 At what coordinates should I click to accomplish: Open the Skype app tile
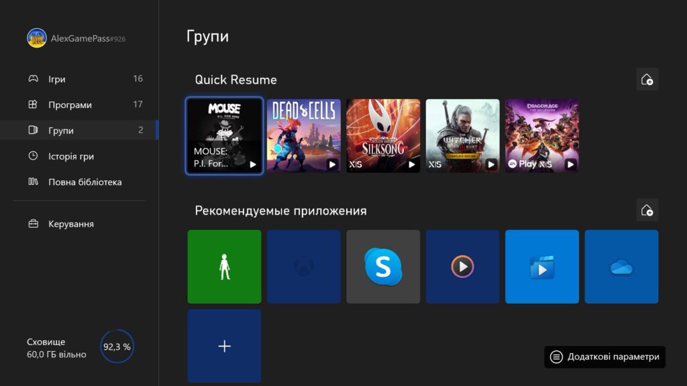[x=383, y=267]
